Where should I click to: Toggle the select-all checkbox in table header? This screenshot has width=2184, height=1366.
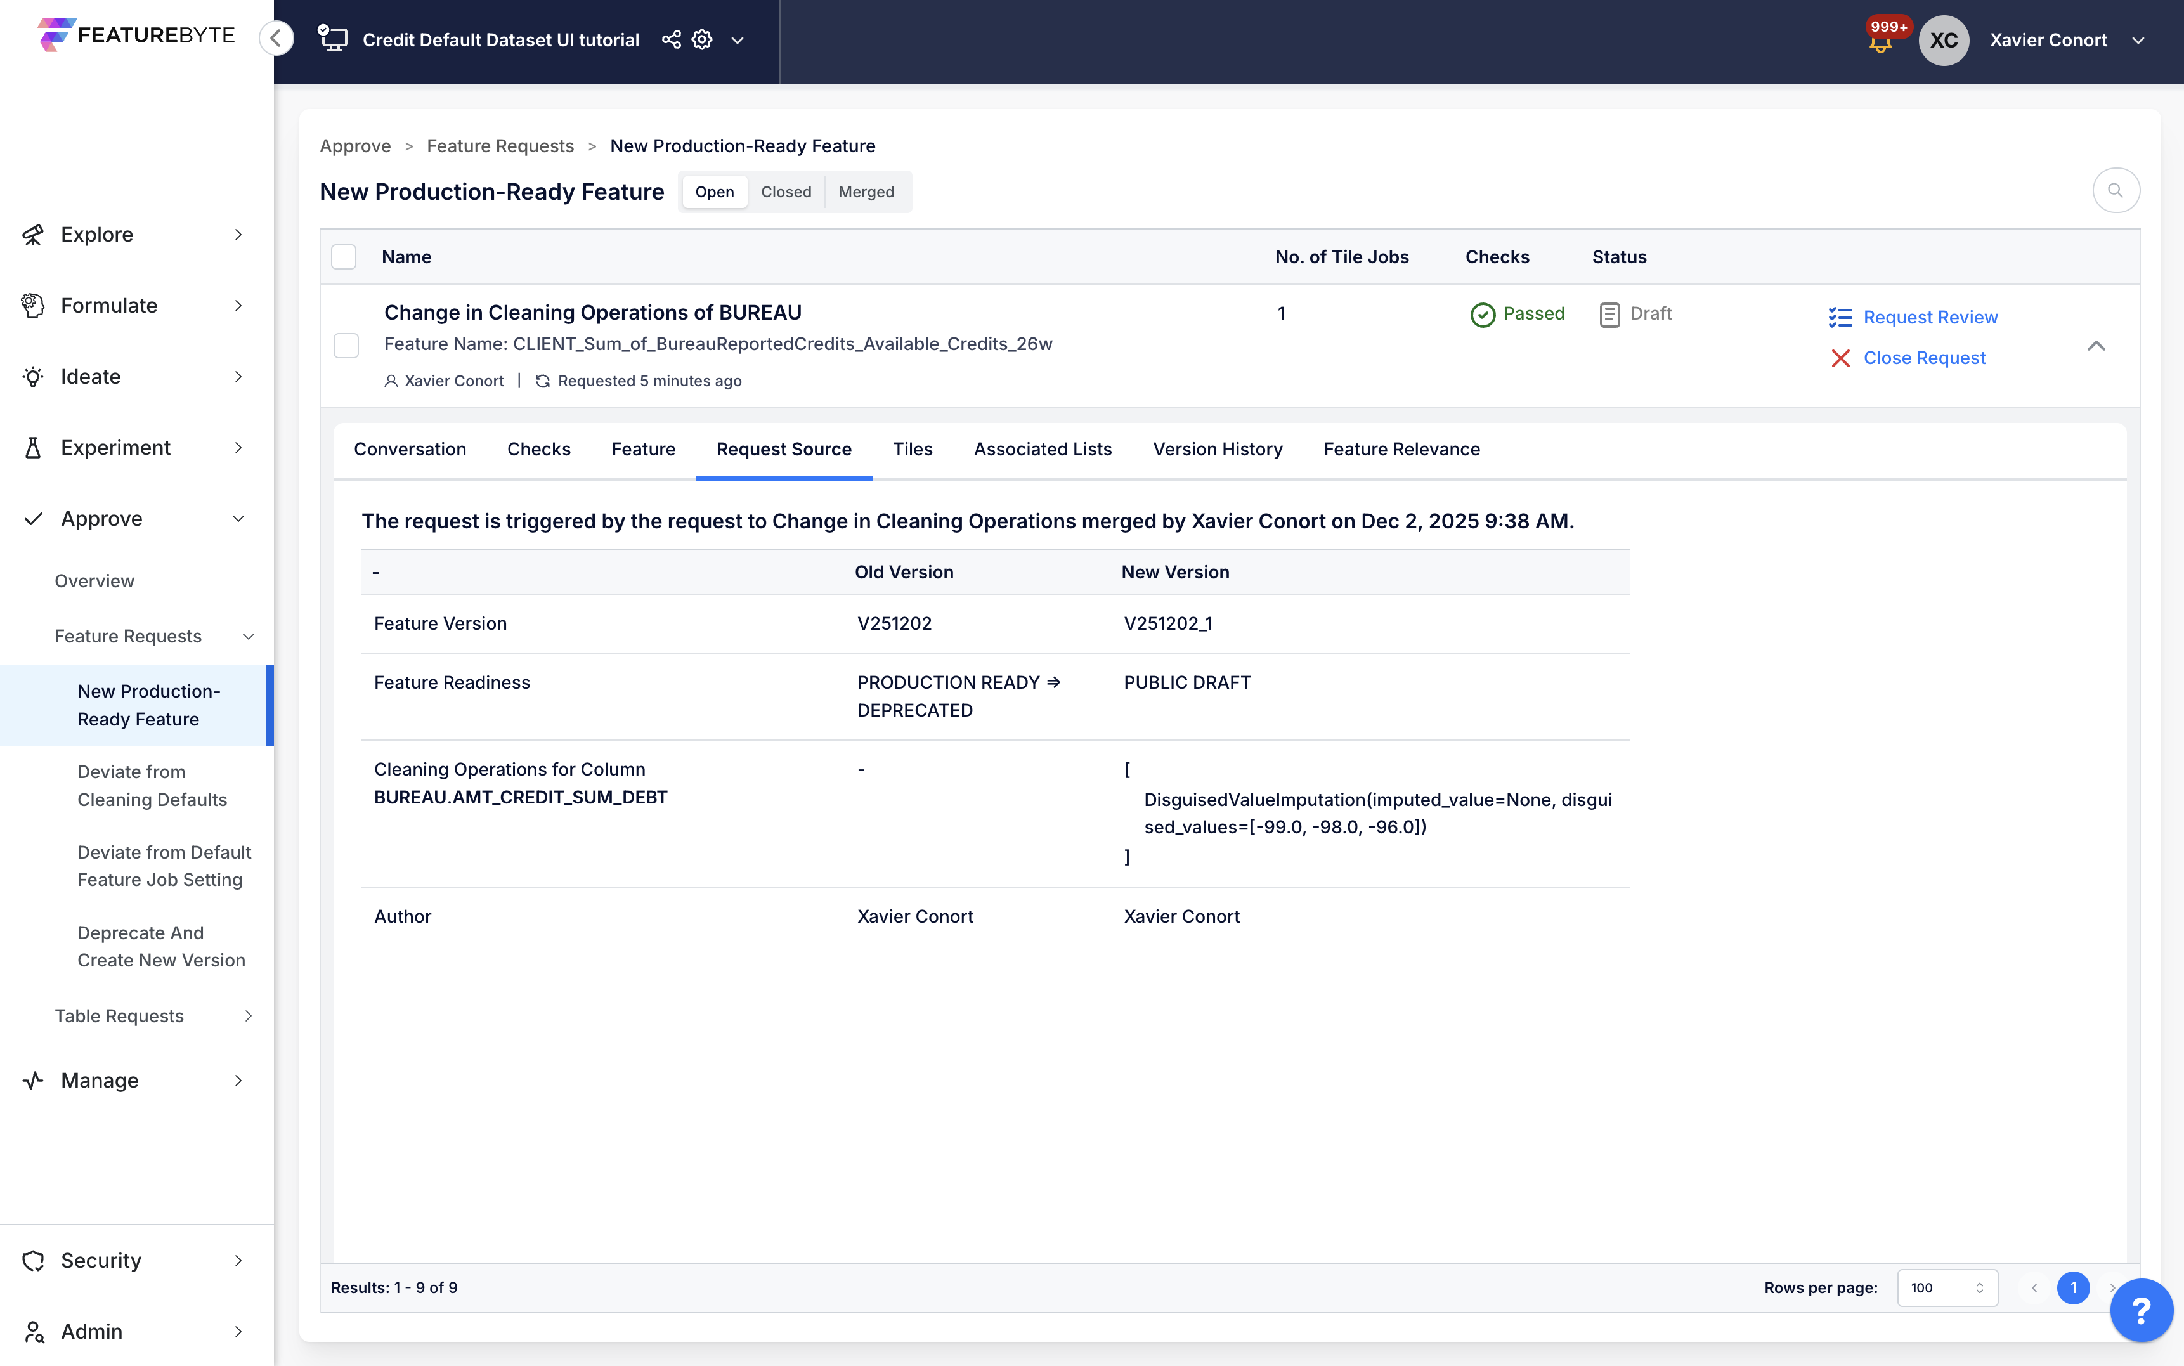tap(344, 257)
